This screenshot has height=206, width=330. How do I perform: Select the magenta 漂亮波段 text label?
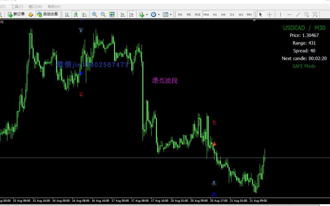(x=165, y=80)
